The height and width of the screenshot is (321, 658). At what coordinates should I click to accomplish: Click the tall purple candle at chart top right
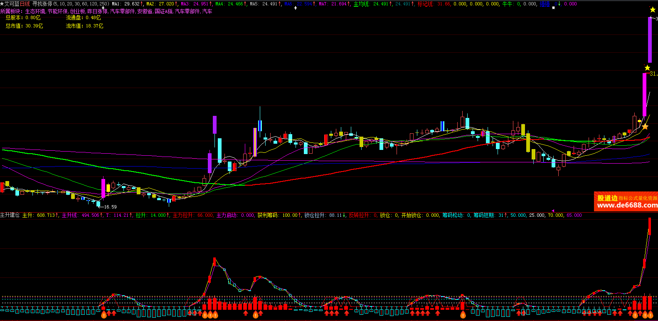pos(650,39)
